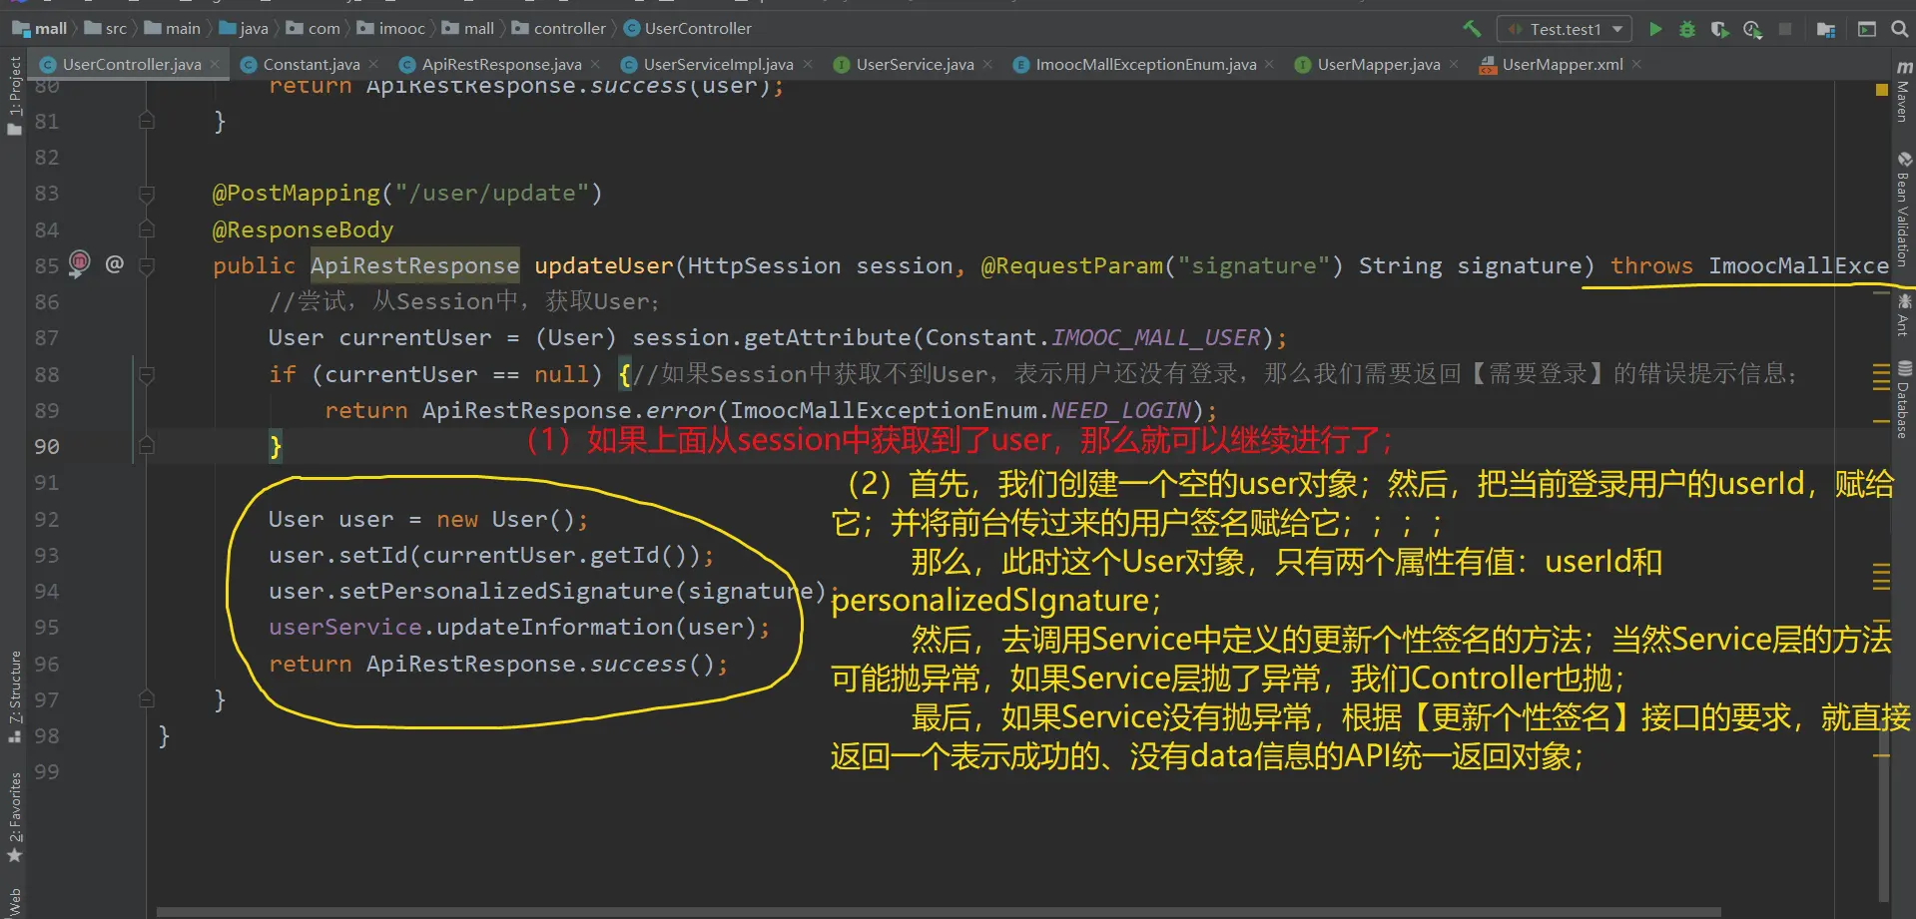Screen dimensions: 1916x919
Task: Close the UserServiceImpl.java tab
Action: [x=808, y=65]
